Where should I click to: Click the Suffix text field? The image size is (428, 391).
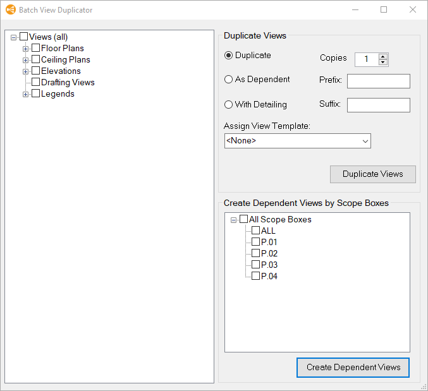coord(378,105)
